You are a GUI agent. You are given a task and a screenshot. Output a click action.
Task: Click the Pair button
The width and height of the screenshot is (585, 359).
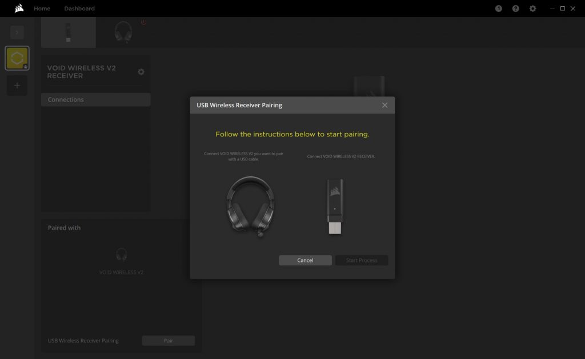point(169,340)
